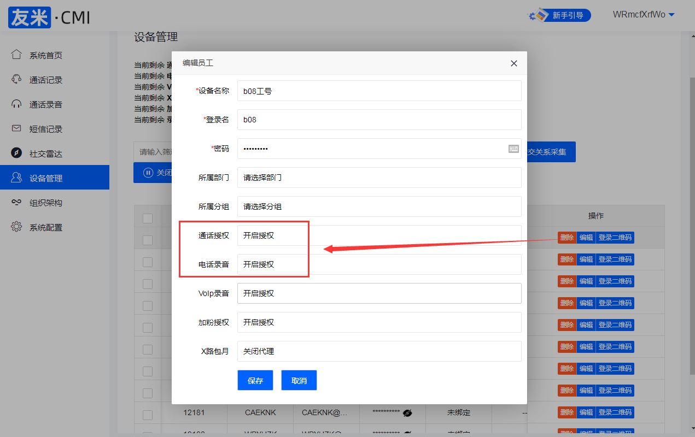Click the keyboard icon in the password field
Viewport: 695px width, 437px height.
click(513, 148)
